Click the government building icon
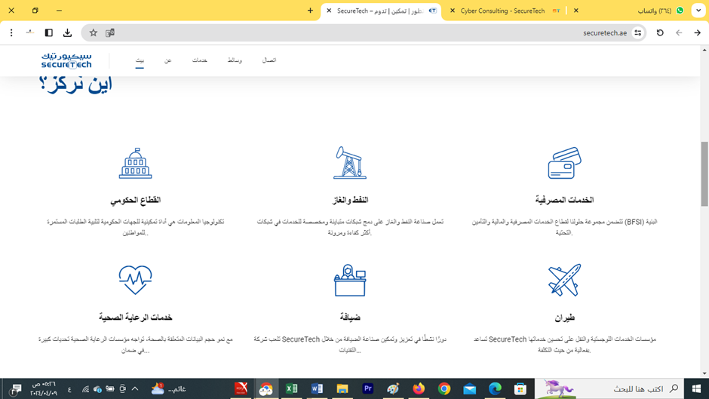The width and height of the screenshot is (709, 399). tap(135, 164)
